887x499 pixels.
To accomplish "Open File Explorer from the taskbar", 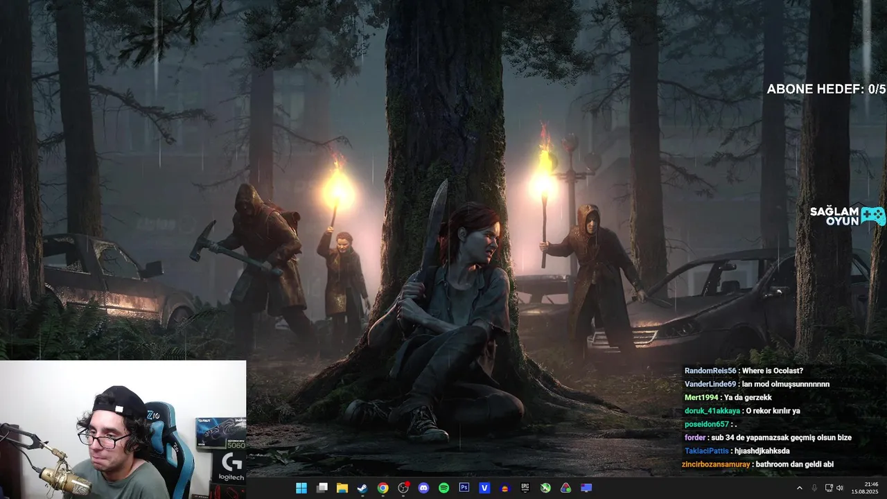I will click(342, 488).
